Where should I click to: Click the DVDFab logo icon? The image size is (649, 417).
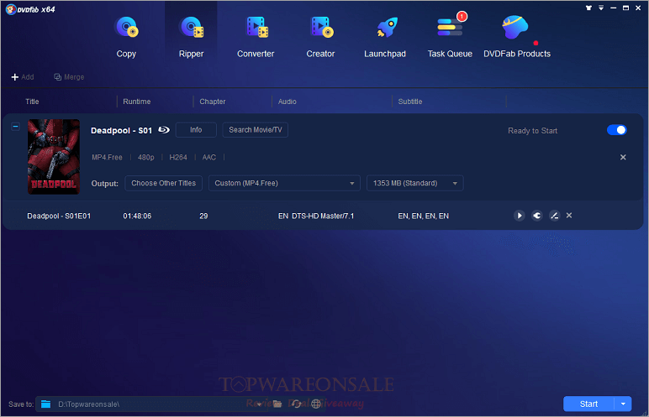tap(11, 9)
